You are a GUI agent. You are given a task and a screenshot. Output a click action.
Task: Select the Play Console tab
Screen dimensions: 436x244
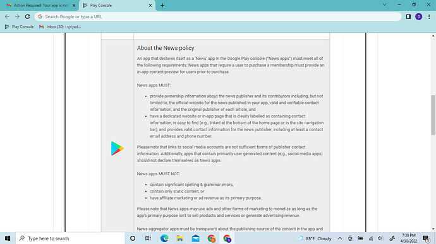tap(117, 5)
